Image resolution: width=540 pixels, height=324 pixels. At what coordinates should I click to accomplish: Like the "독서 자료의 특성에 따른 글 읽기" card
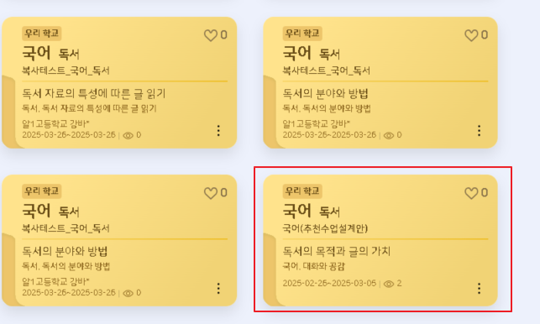tap(211, 35)
